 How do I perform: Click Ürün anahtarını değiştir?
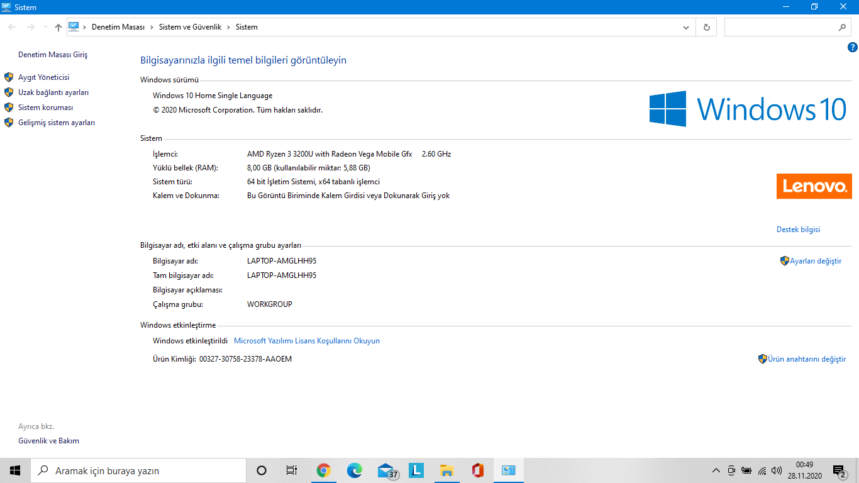coord(807,359)
